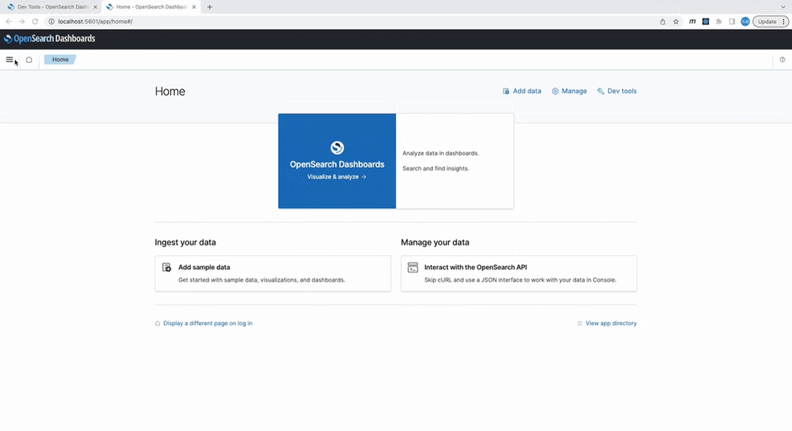Go forward in browser history
The width and height of the screenshot is (792, 431).
click(21, 21)
